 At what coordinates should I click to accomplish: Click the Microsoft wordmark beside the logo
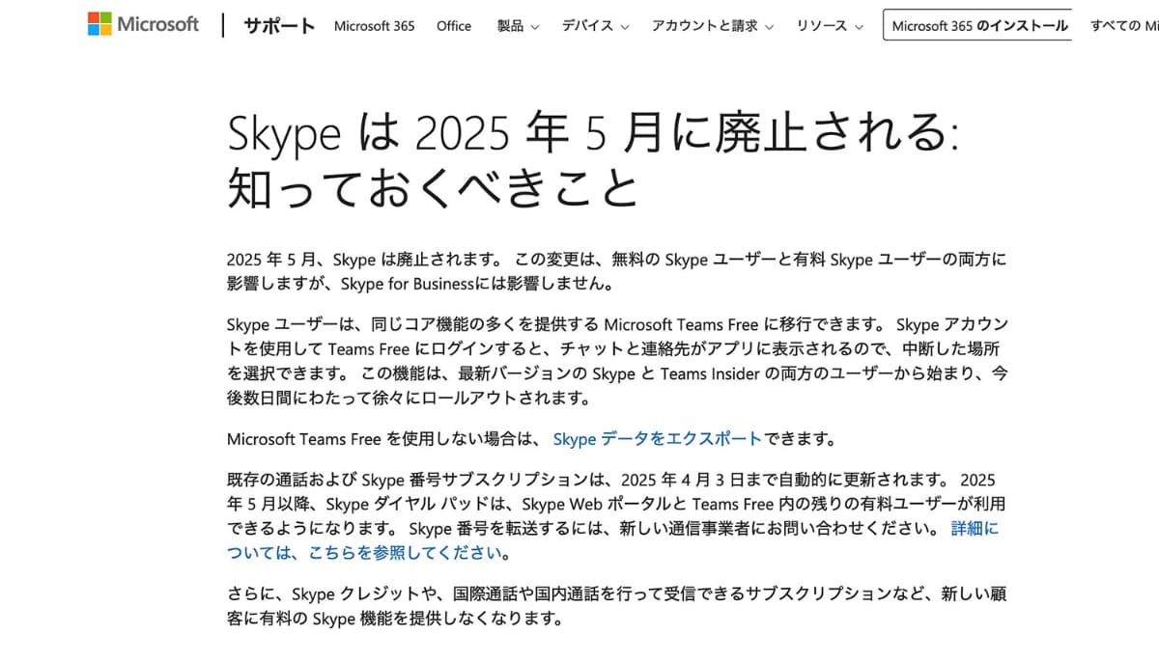tap(156, 24)
